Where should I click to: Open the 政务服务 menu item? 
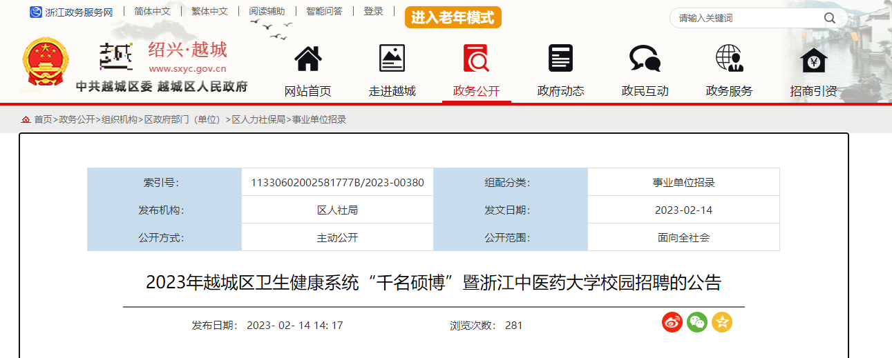730,91
